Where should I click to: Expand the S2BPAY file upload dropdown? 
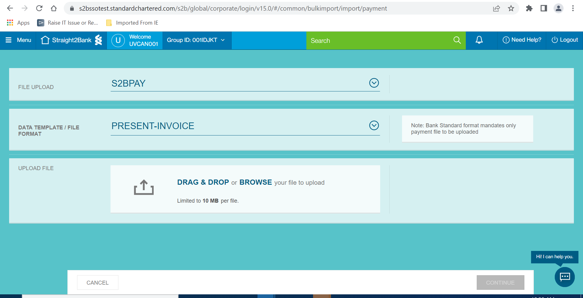pyautogui.click(x=374, y=83)
